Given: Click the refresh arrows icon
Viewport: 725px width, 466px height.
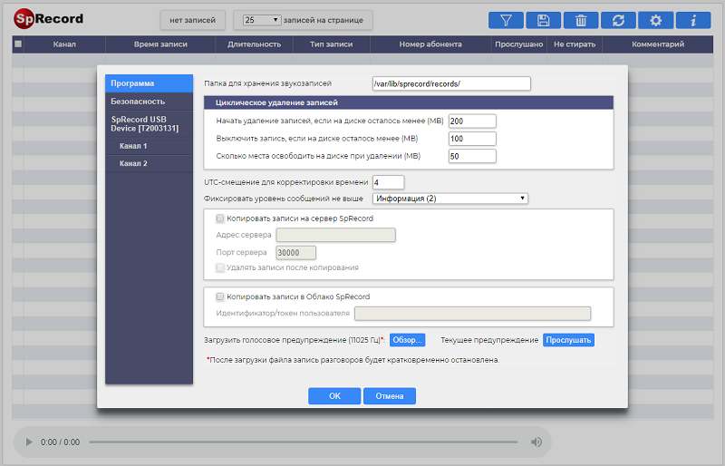Looking at the screenshot, I should [x=618, y=20].
